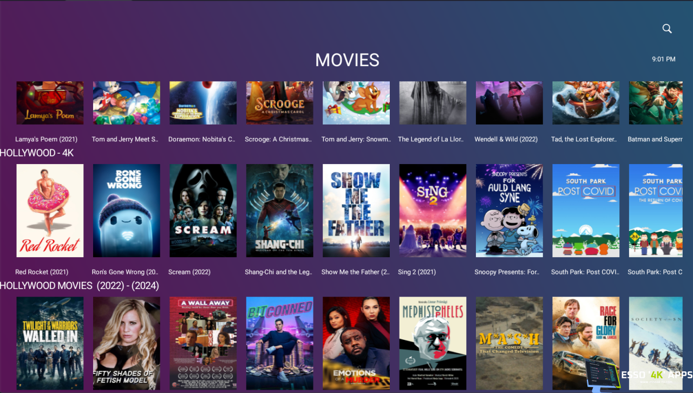This screenshot has height=393, width=693.
Task: Choose the M*A*S*H comedy poster
Action: [509, 343]
